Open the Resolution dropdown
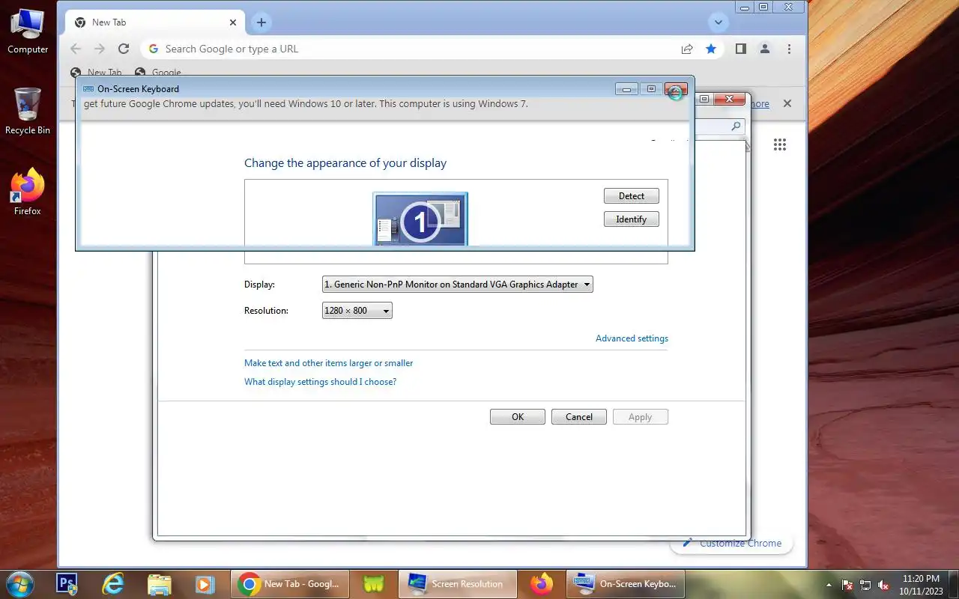Viewport: 959px width, 599px height. (x=357, y=311)
